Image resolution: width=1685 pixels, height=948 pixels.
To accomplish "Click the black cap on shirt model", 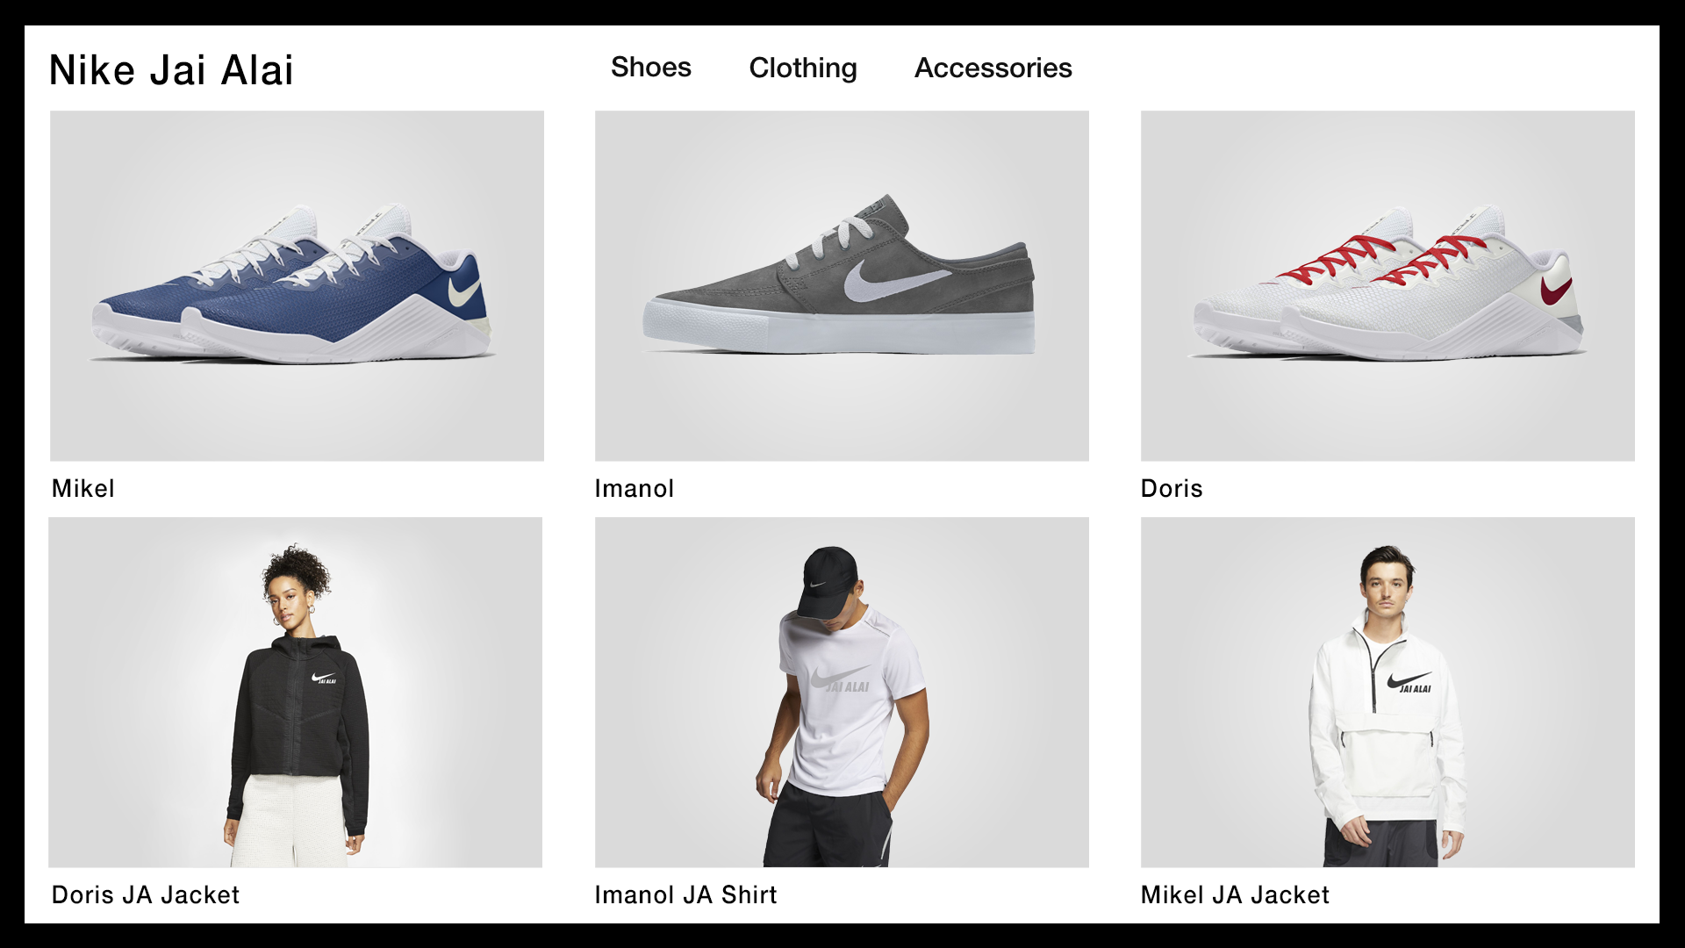I will pos(827,580).
